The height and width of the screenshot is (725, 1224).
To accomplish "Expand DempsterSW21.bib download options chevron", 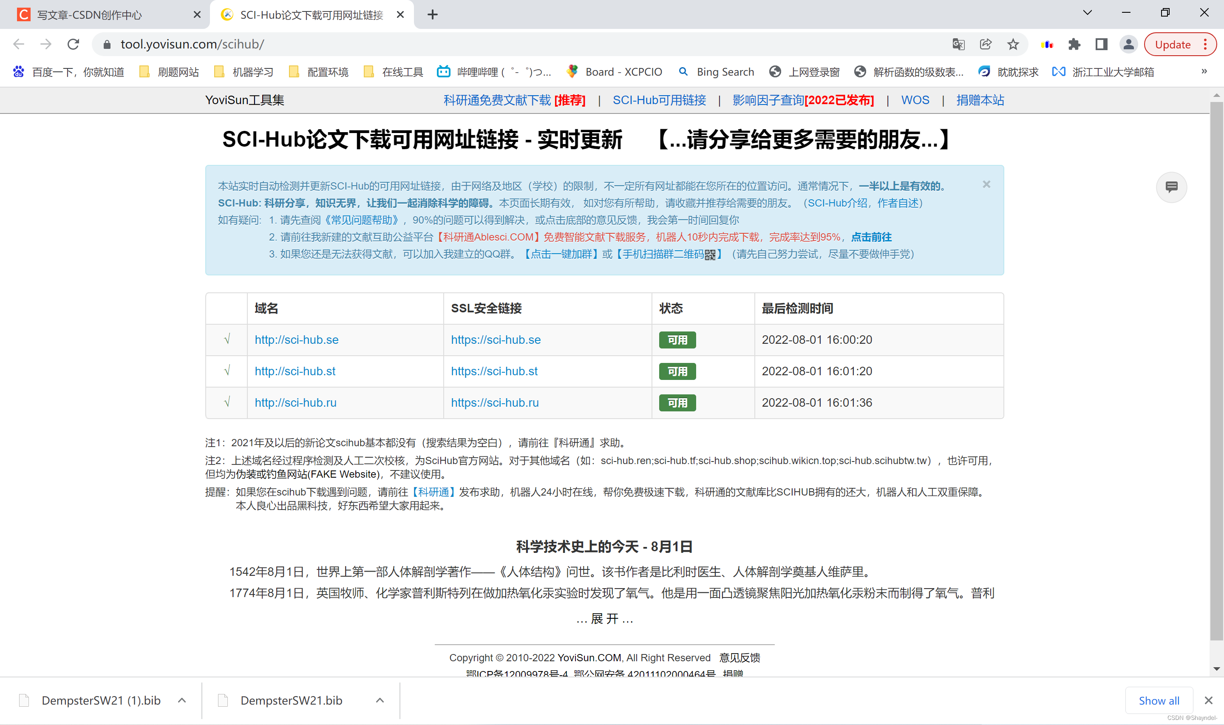I will (x=380, y=700).
